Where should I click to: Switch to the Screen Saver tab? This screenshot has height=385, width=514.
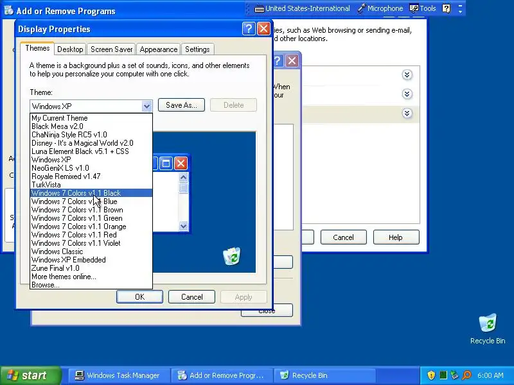pos(111,49)
